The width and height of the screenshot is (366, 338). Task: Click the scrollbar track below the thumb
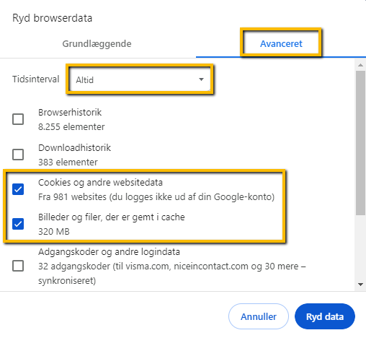click(x=360, y=248)
